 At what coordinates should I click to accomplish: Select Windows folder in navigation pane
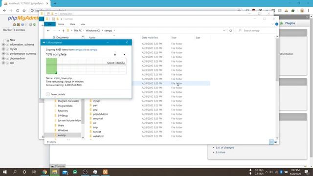pos(63,131)
